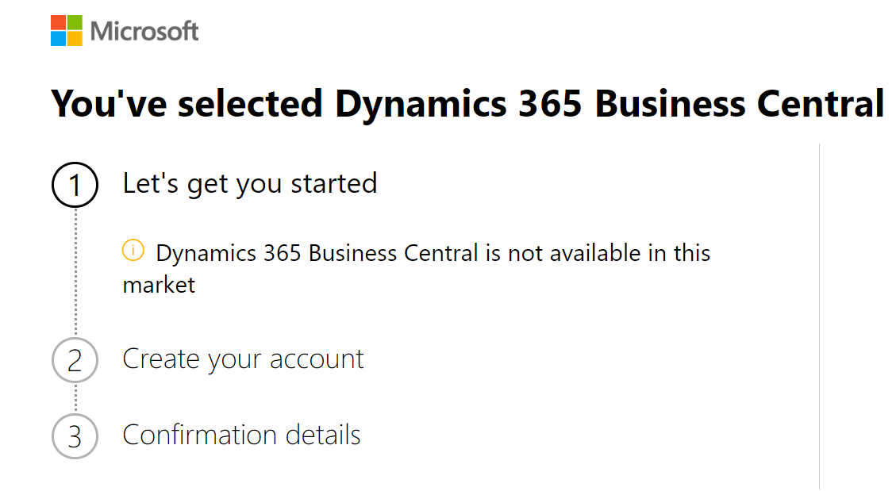Click the word "Central" ending the heading

pyautogui.click(x=821, y=103)
